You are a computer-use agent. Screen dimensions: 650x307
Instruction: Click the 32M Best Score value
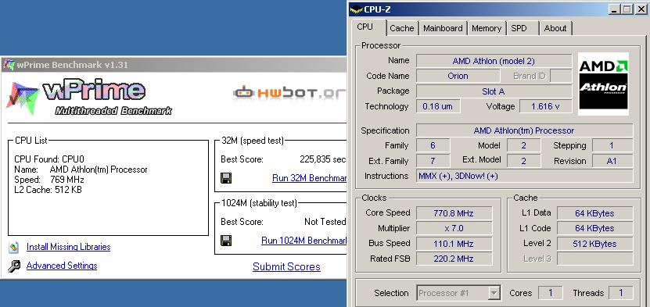coord(322,159)
